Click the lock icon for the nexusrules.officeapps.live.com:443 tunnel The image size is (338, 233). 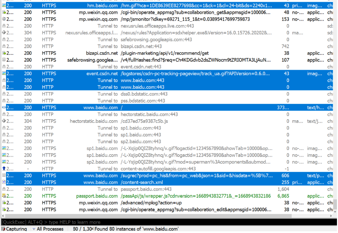click(4, 26)
